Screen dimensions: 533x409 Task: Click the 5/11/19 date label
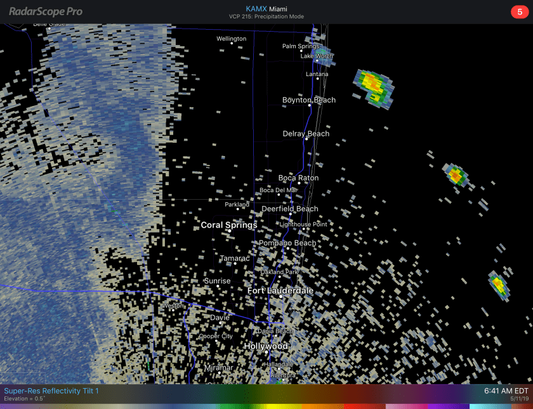518,399
